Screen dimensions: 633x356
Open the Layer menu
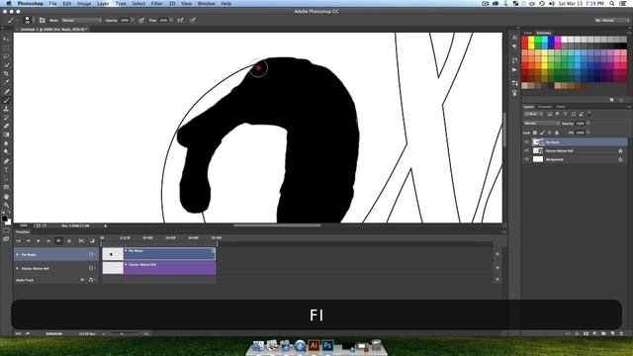[x=103, y=3]
